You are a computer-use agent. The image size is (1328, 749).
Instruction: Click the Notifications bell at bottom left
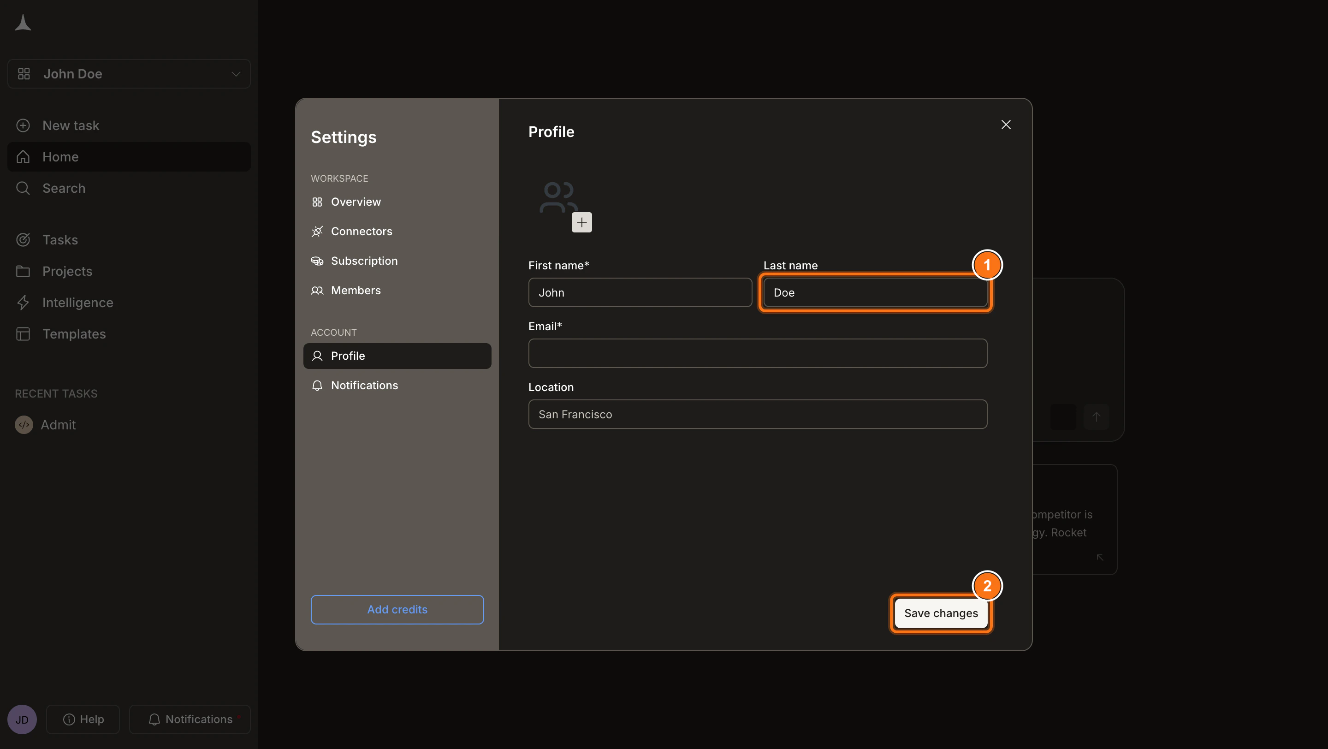pos(154,719)
